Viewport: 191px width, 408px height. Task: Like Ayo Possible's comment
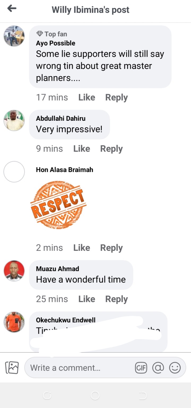coord(87,97)
